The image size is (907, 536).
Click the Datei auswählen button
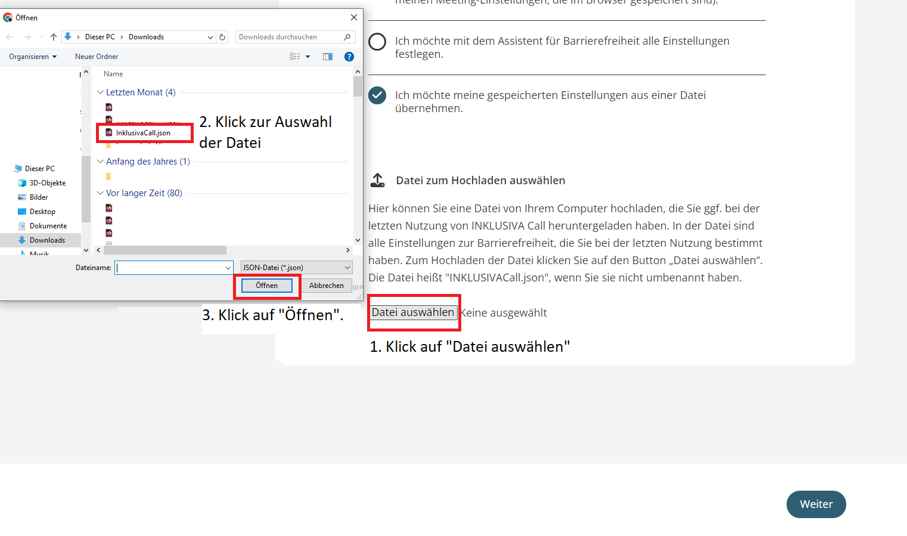pyautogui.click(x=413, y=312)
